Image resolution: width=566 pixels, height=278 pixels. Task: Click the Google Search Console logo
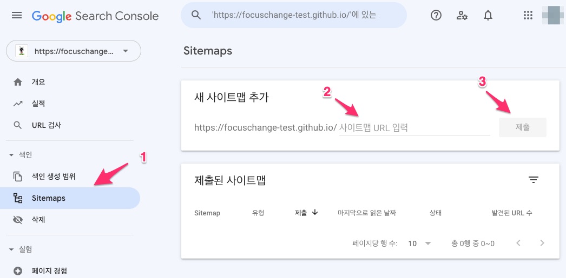95,16
